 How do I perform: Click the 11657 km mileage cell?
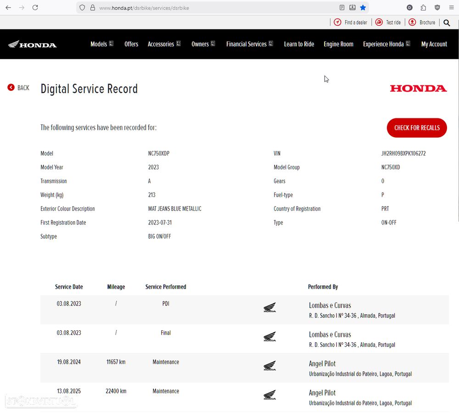pos(116,362)
